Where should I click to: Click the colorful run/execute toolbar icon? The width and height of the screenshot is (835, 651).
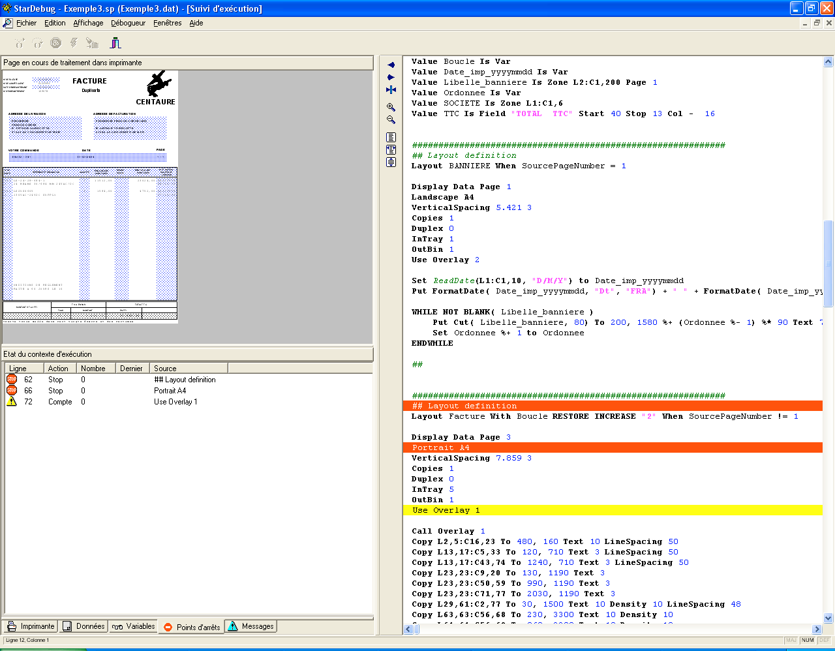point(115,43)
